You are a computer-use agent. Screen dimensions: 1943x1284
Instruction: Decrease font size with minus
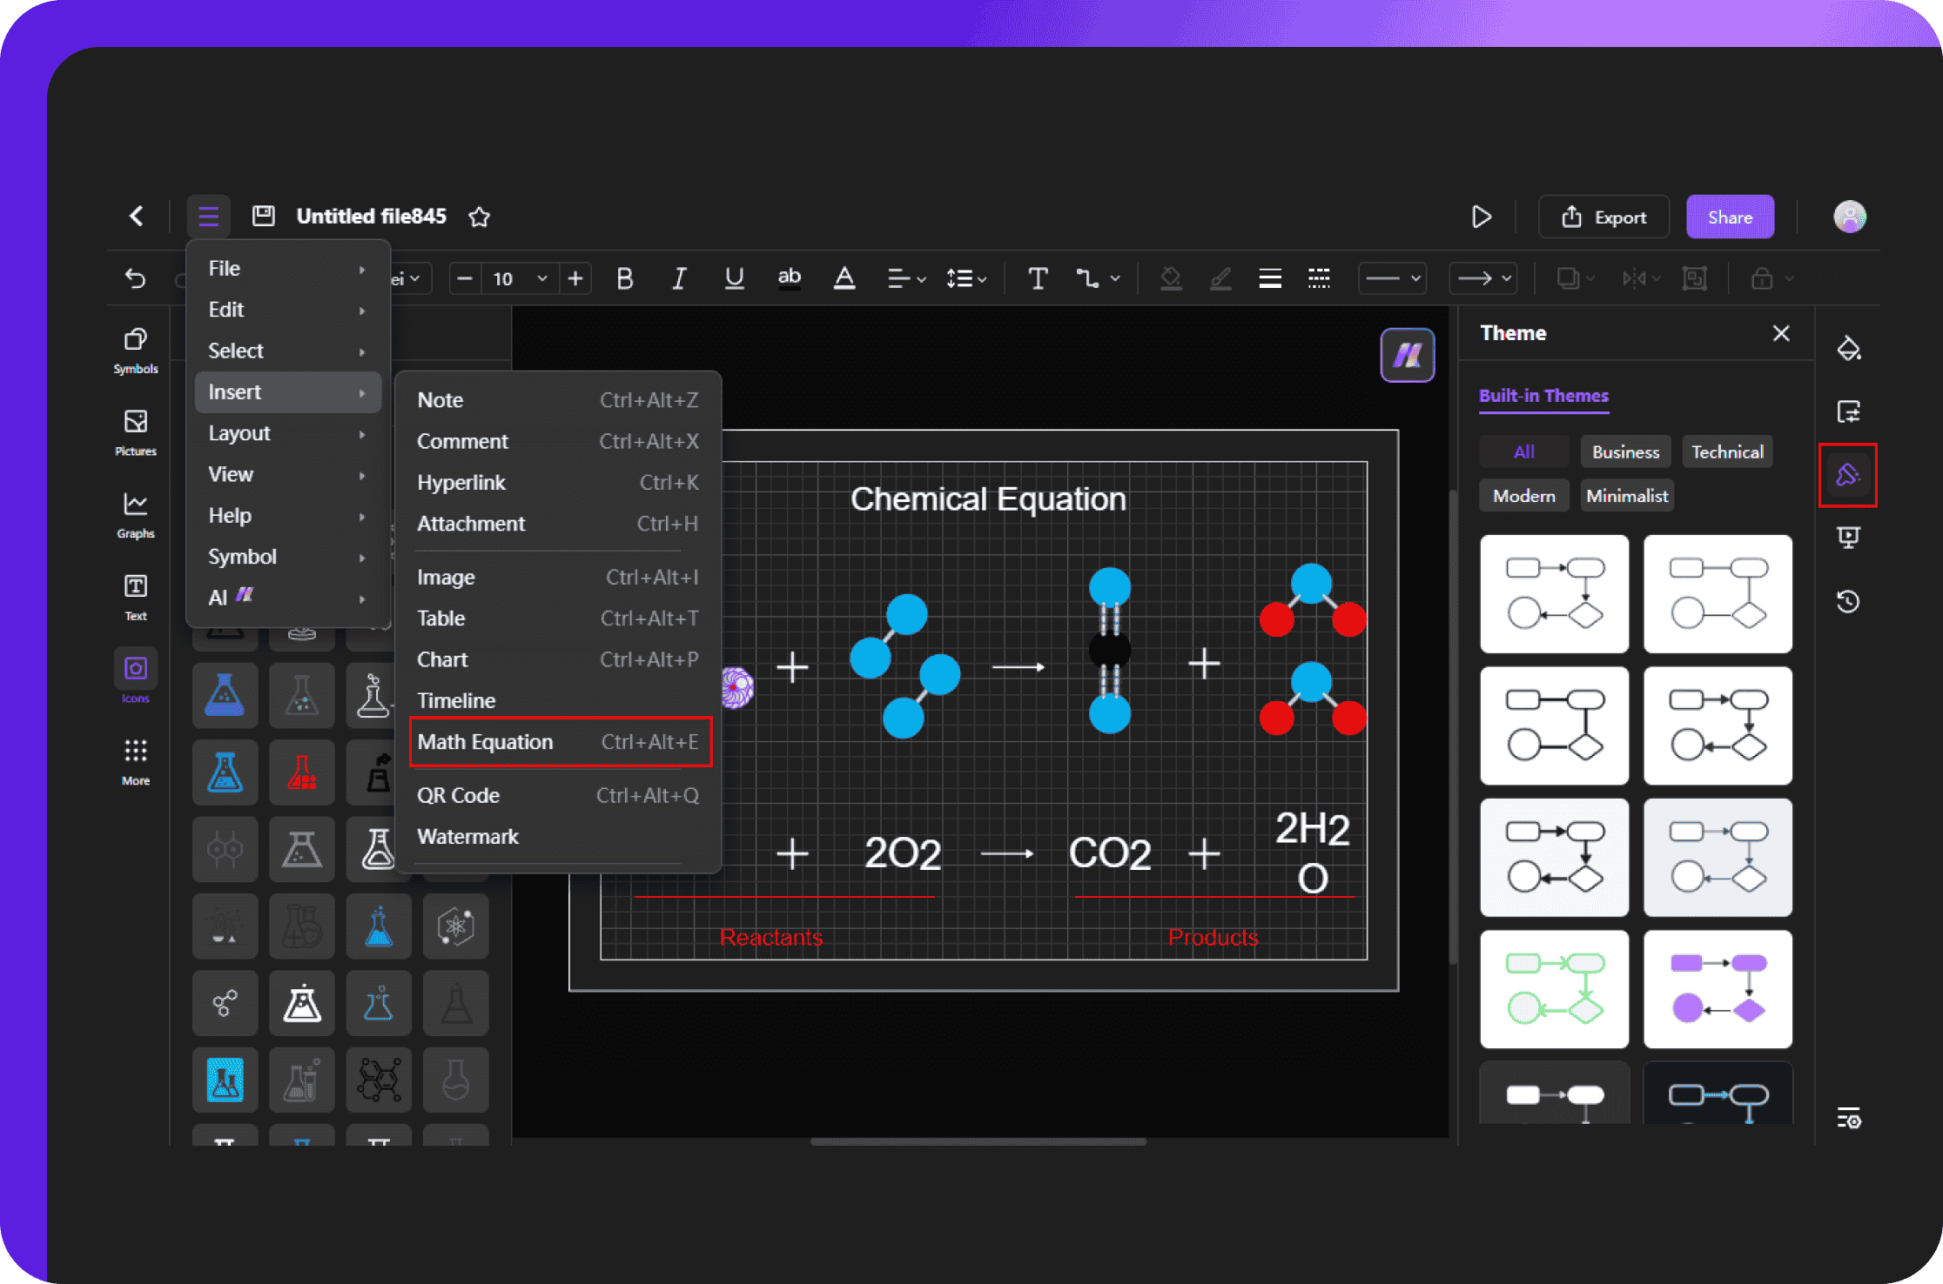click(465, 278)
